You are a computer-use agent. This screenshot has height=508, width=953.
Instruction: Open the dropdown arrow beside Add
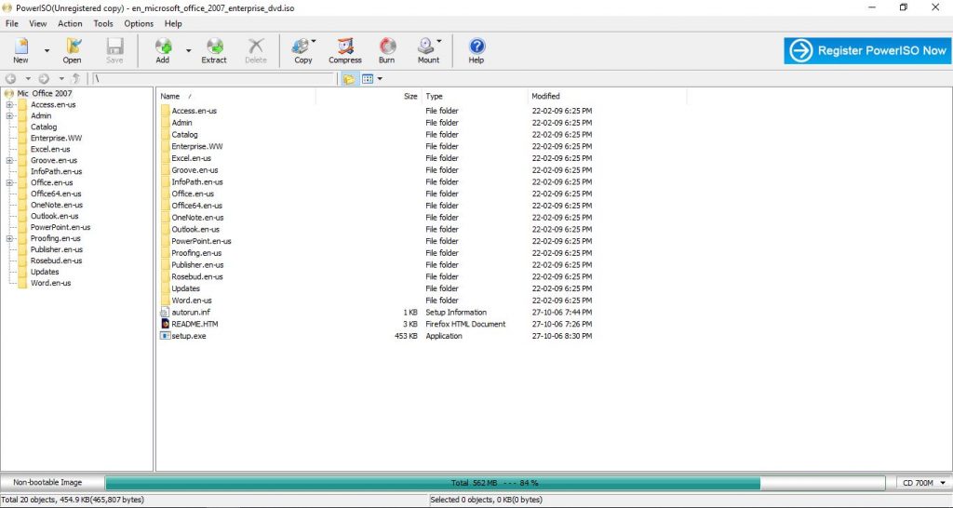tap(188, 51)
